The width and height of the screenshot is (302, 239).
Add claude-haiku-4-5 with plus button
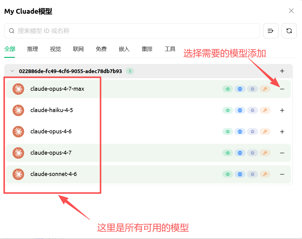coord(282,111)
